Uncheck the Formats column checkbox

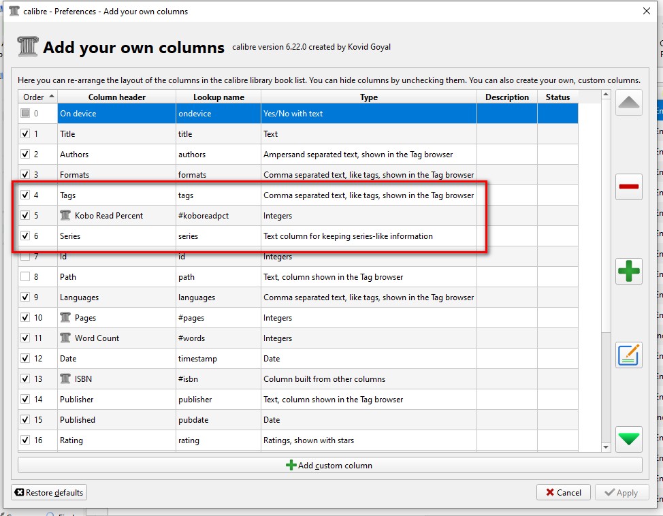click(25, 174)
